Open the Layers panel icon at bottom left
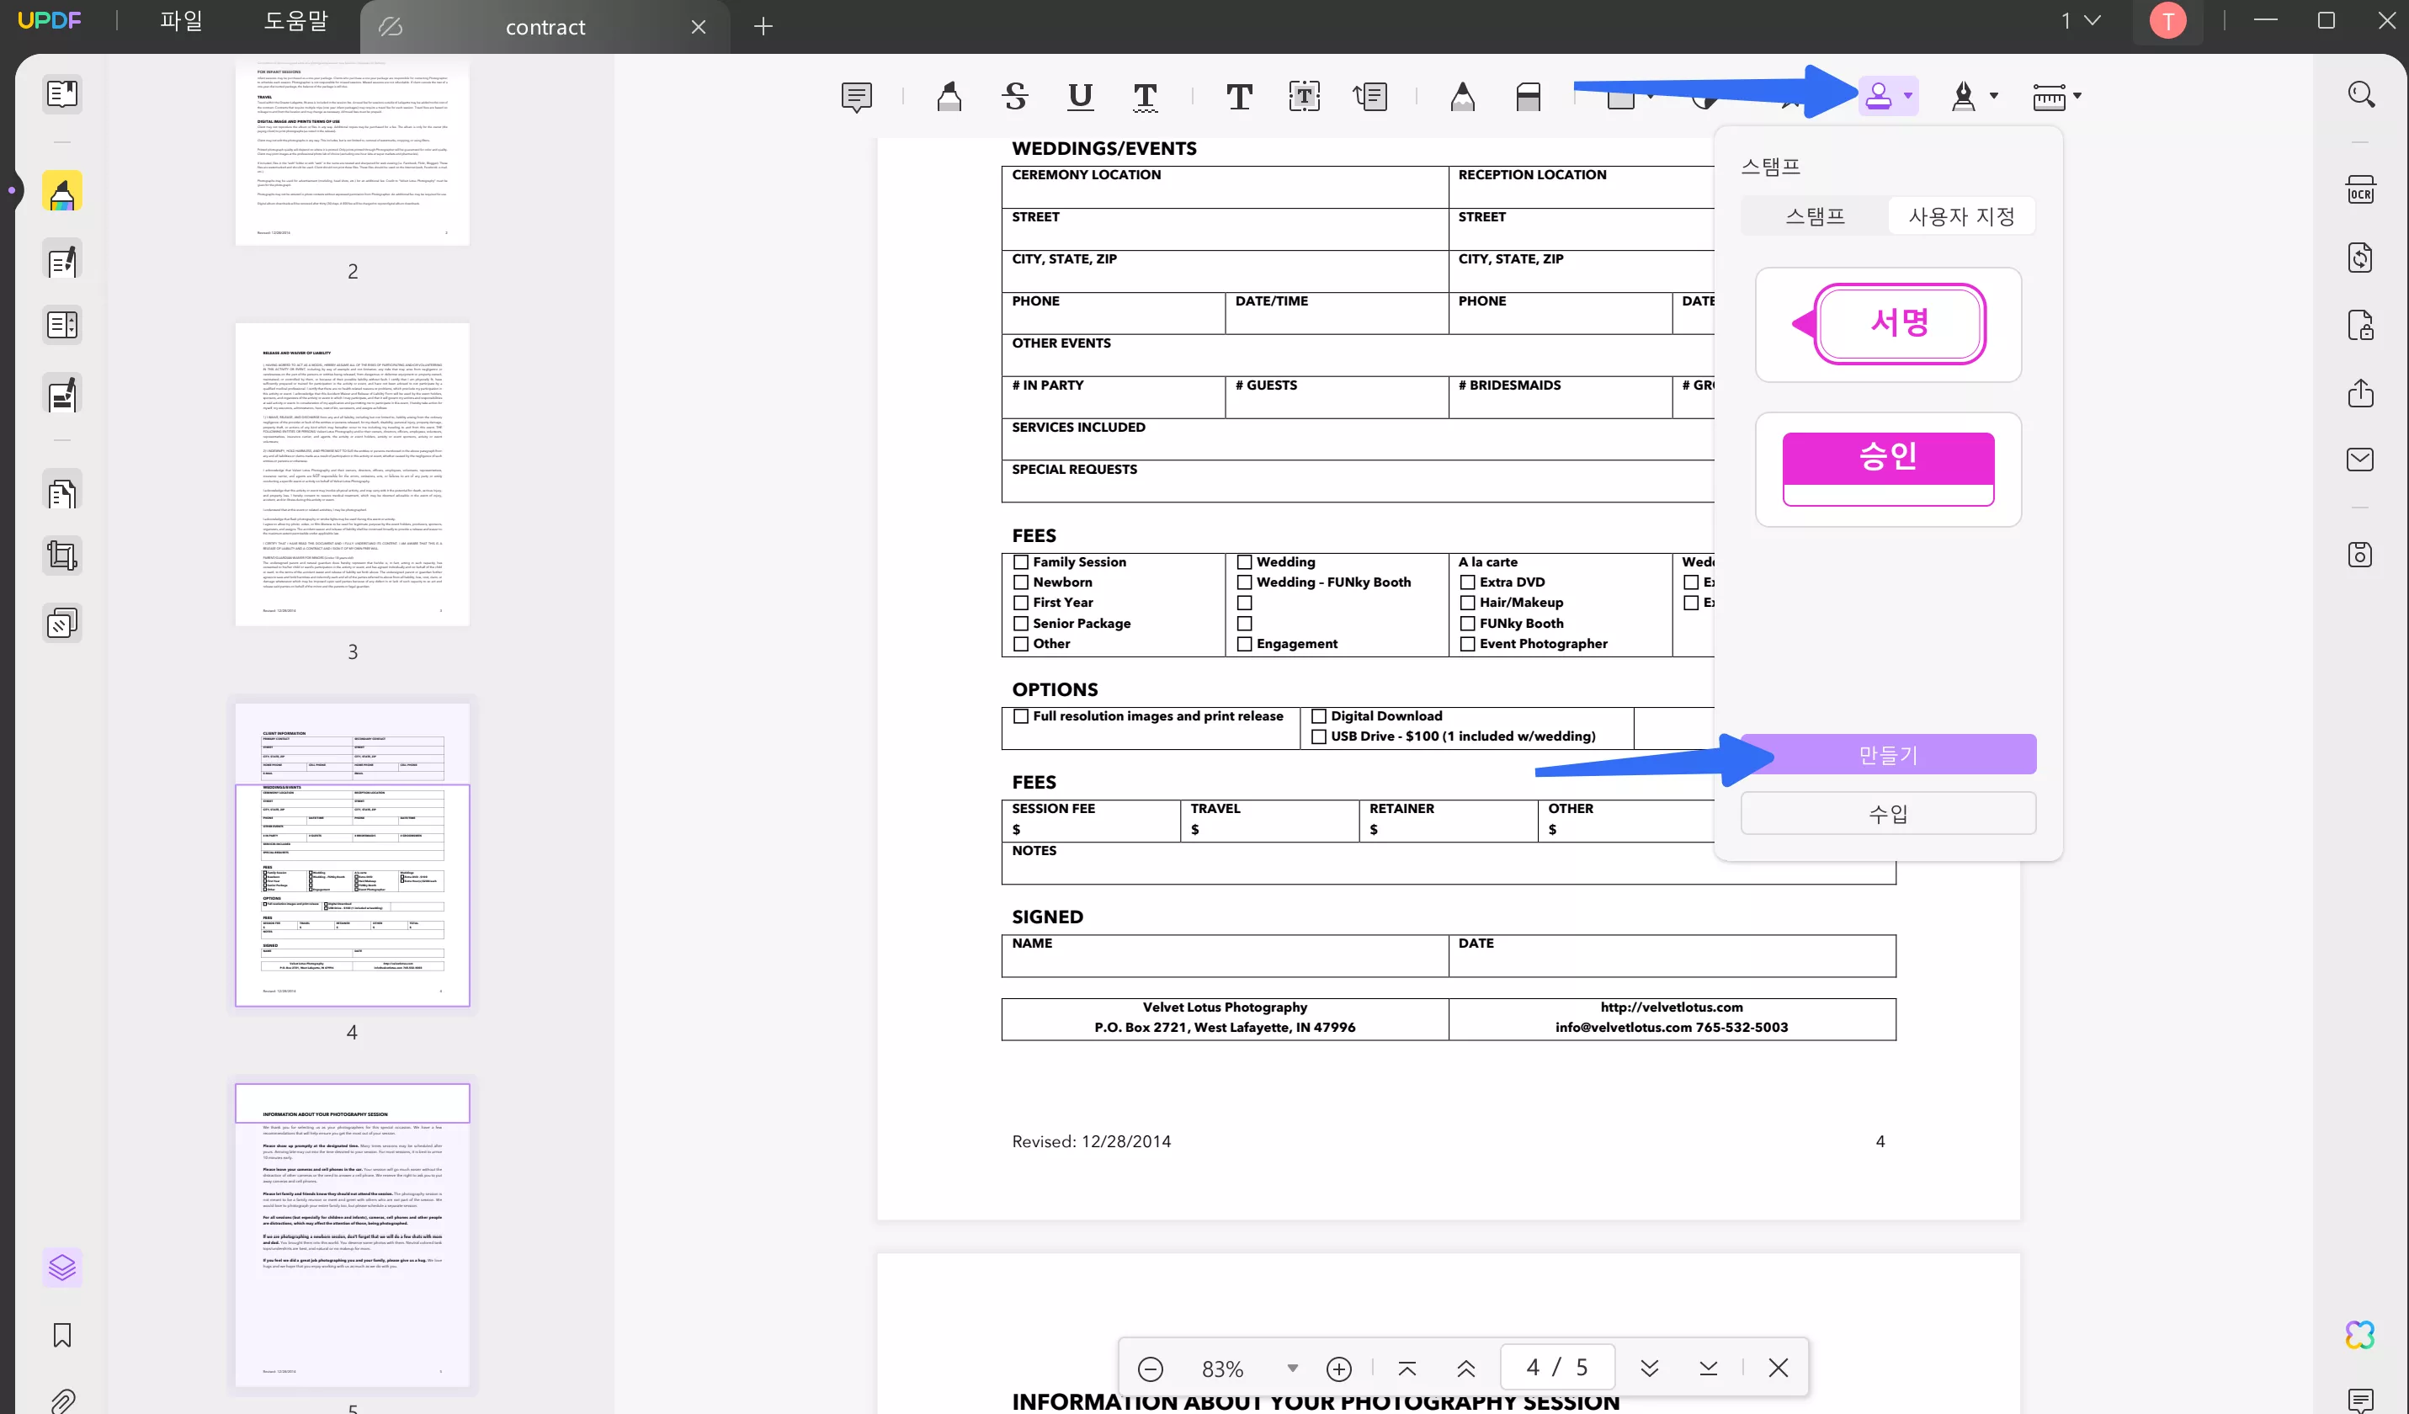2409x1414 pixels. pyautogui.click(x=62, y=1268)
